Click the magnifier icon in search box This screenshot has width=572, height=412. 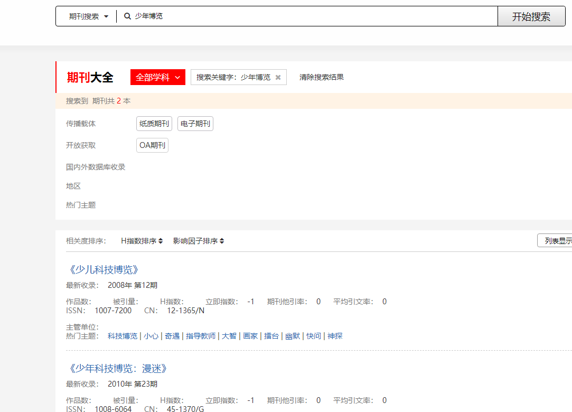point(127,16)
